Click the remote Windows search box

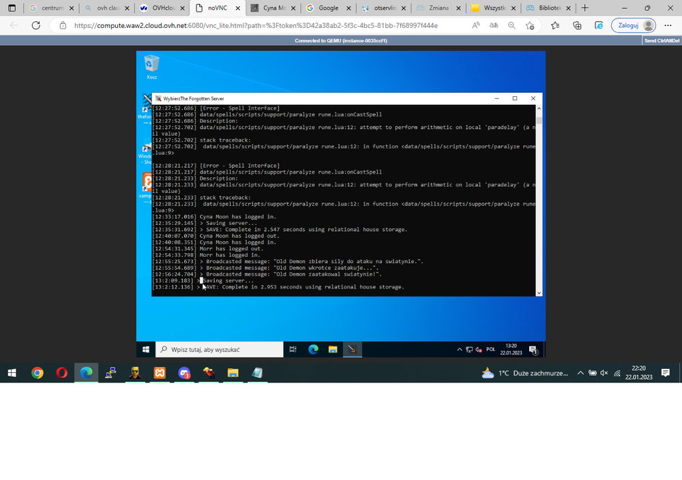point(219,349)
